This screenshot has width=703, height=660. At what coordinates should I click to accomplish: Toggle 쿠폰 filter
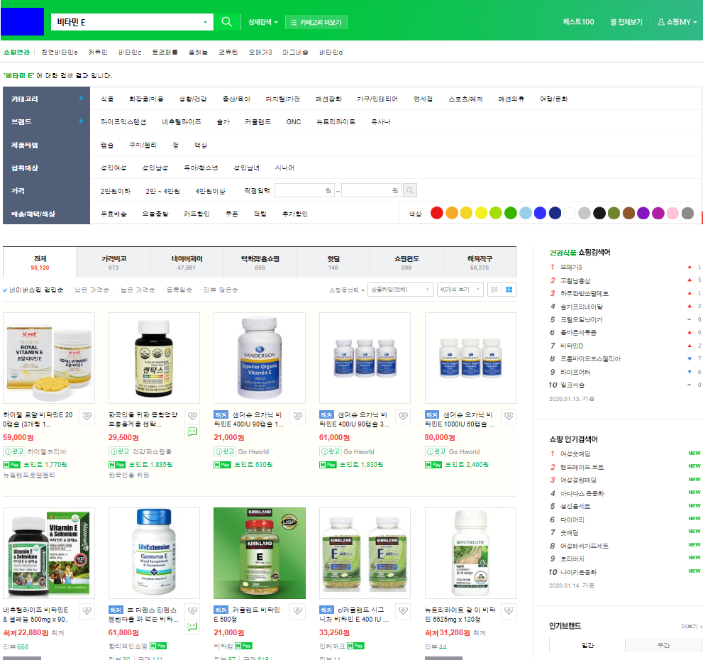click(232, 214)
